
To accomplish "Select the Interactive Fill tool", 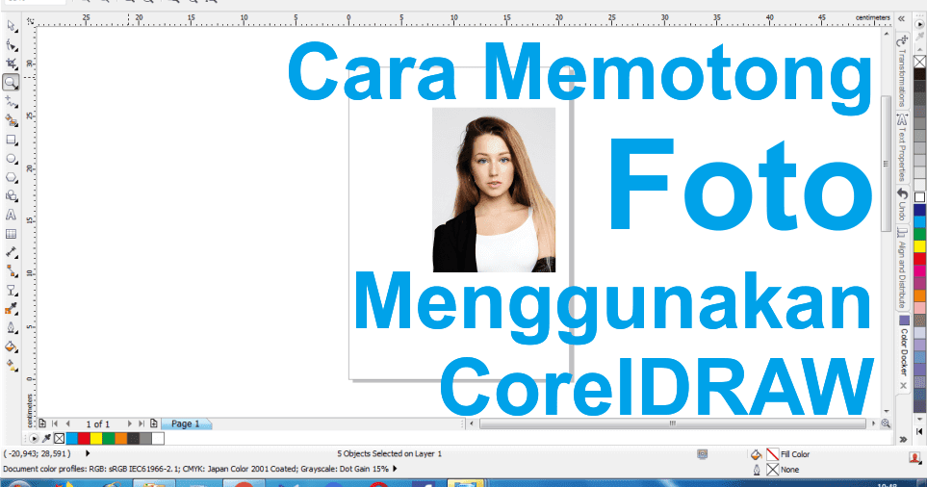I will pyautogui.click(x=11, y=366).
